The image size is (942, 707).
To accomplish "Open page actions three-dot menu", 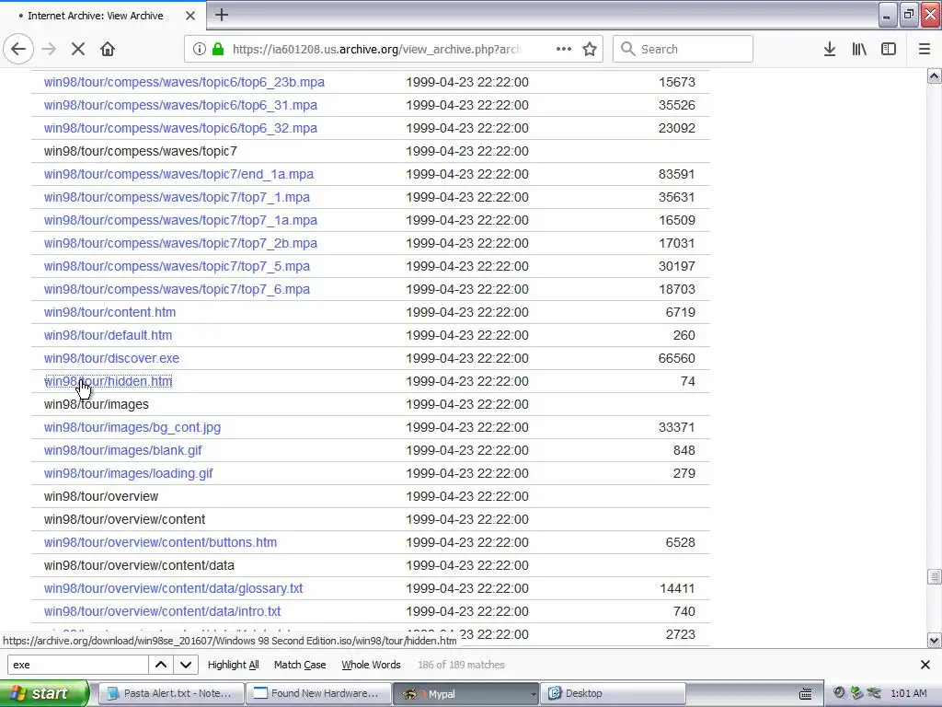I will [564, 50].
